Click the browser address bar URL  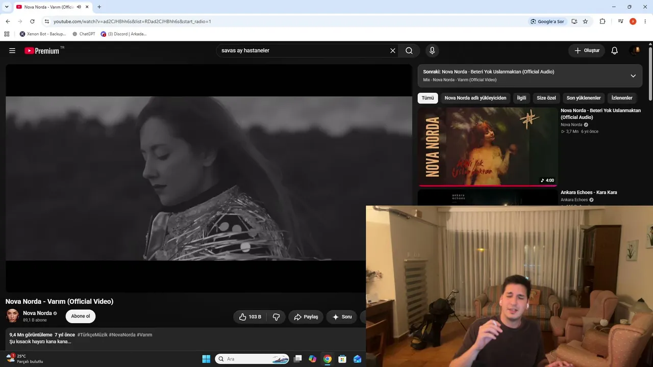[132, 21]
